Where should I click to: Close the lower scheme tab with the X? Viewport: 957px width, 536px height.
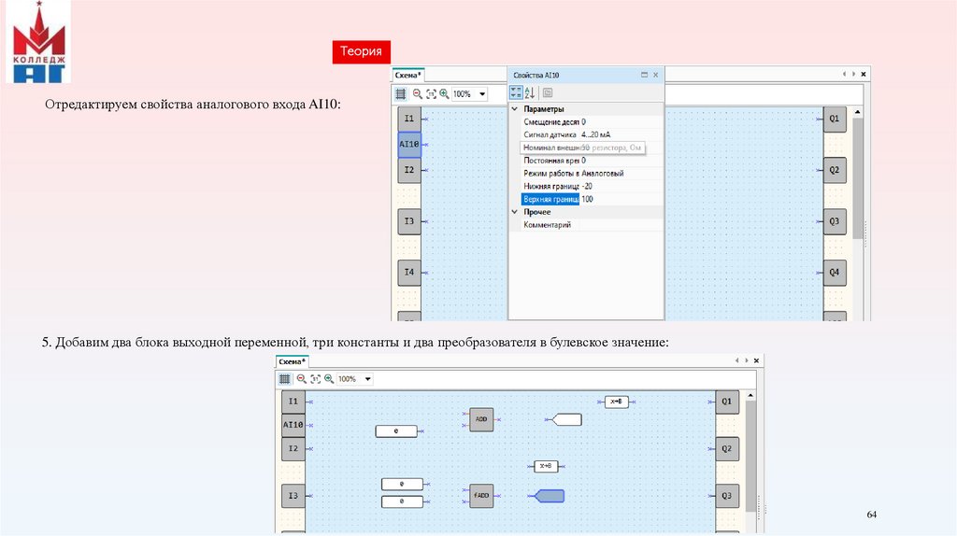[x=756, y=361]
